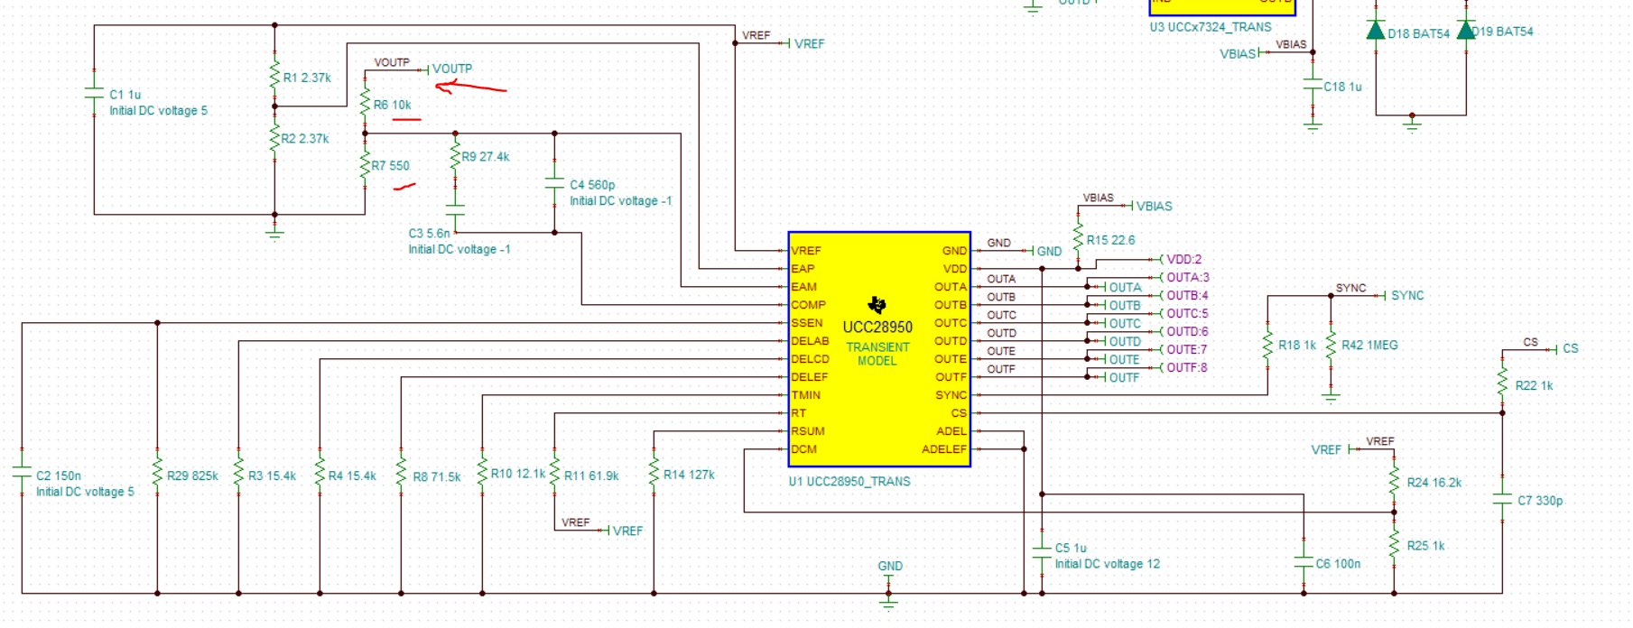This screenshot has height=628, width=1633.
Task: Click the TI logo on the UCC28950 block
Action: 877,304
